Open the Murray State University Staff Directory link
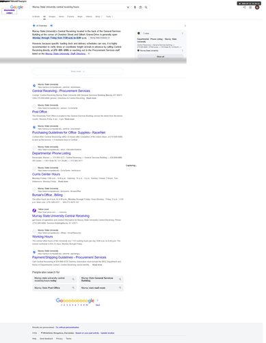Viewport: 266px width, 343px height. pyautogui.click(x=66, y=54)
